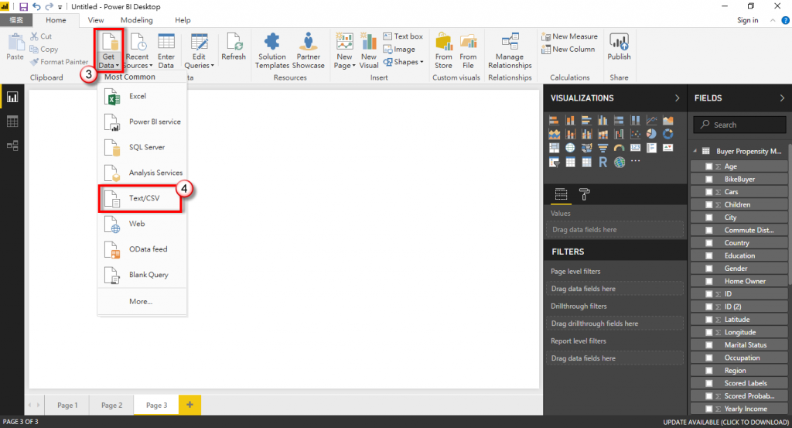Click New Column

coord(568,49)
